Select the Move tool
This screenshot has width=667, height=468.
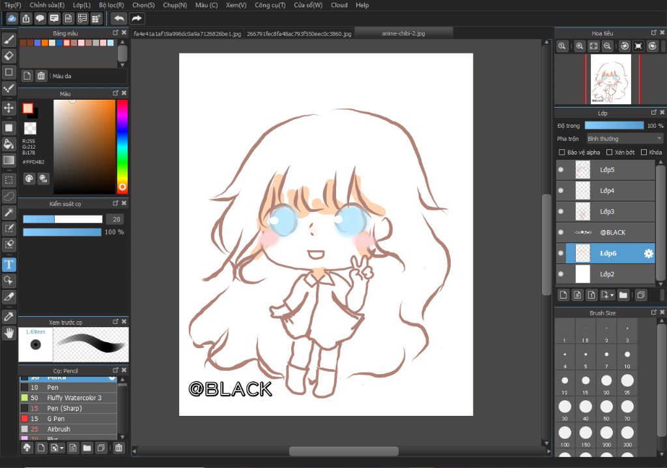pos(9,108)
